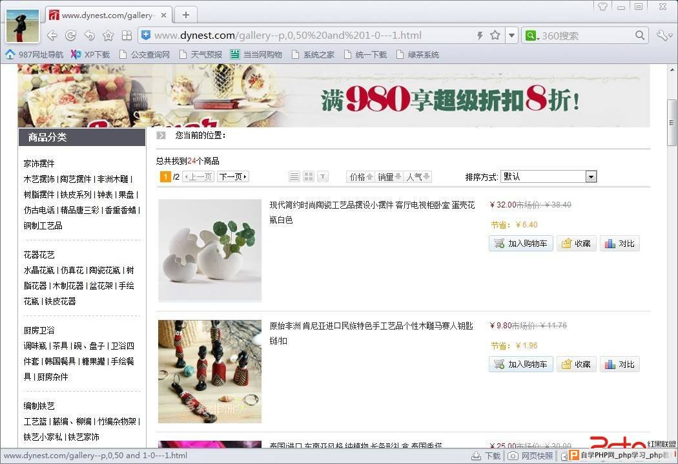Click the arrow icon before 您当前的位置

point(161,136)
